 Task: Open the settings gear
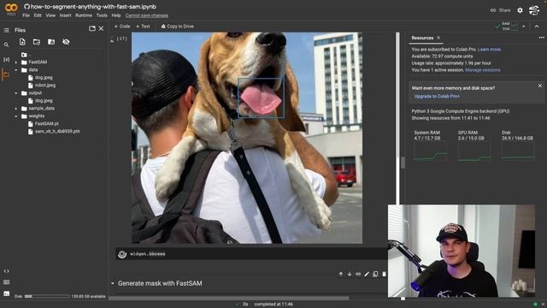[521, 10]
